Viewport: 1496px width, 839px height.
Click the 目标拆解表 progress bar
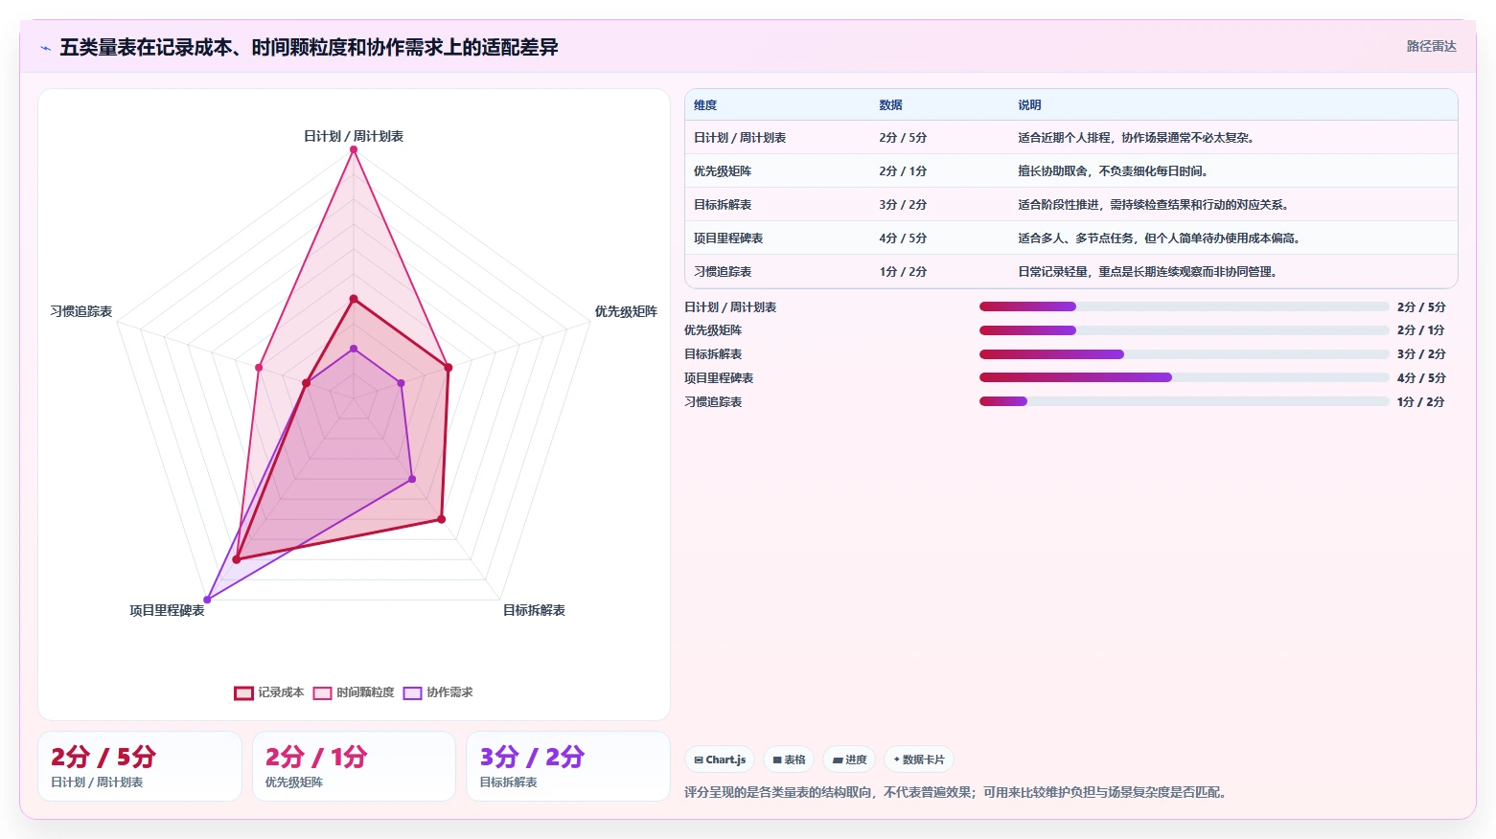tap(1184, 354)
